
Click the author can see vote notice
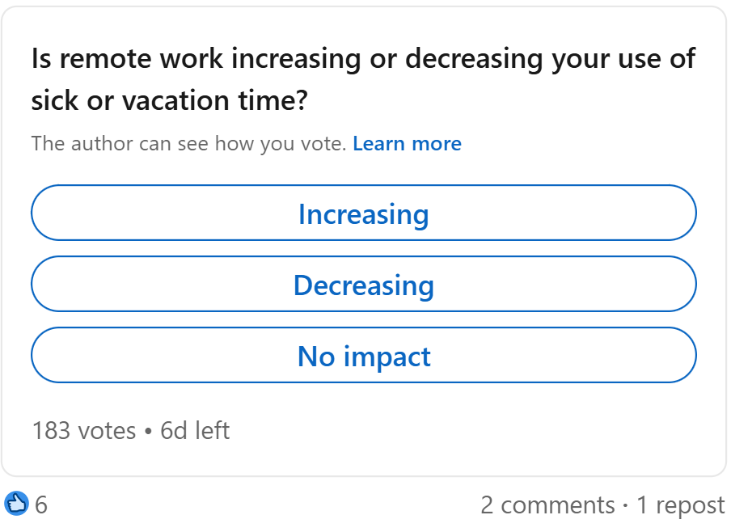point(188,144)
